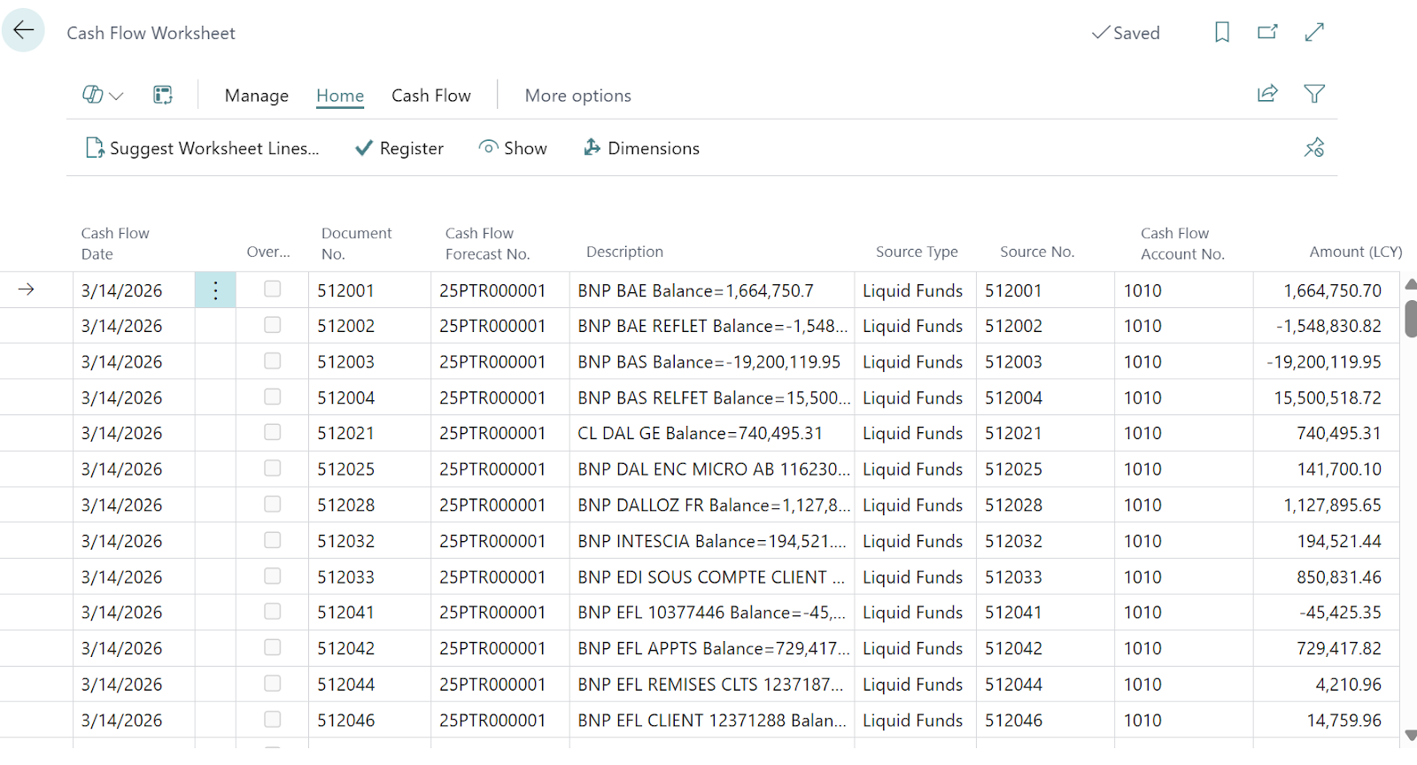Viewport: 1417px width, 765px height.
Task: Click the Share icon
Action: 1267,94
